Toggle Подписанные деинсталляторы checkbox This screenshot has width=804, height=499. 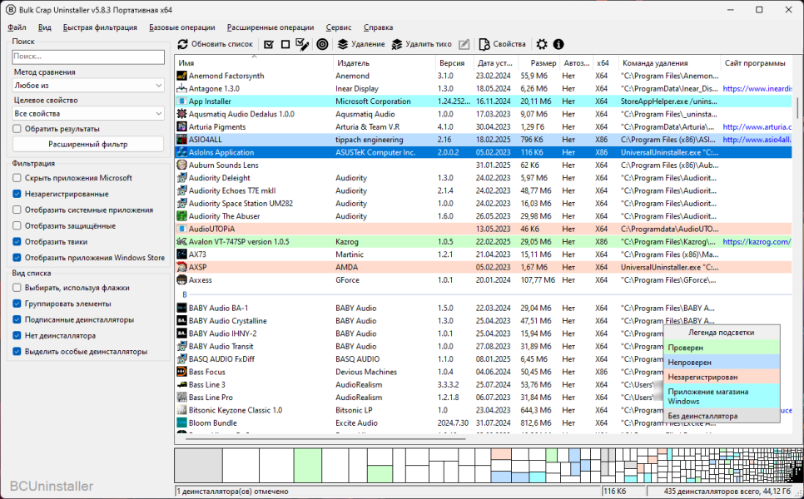(x=17, y=319)
